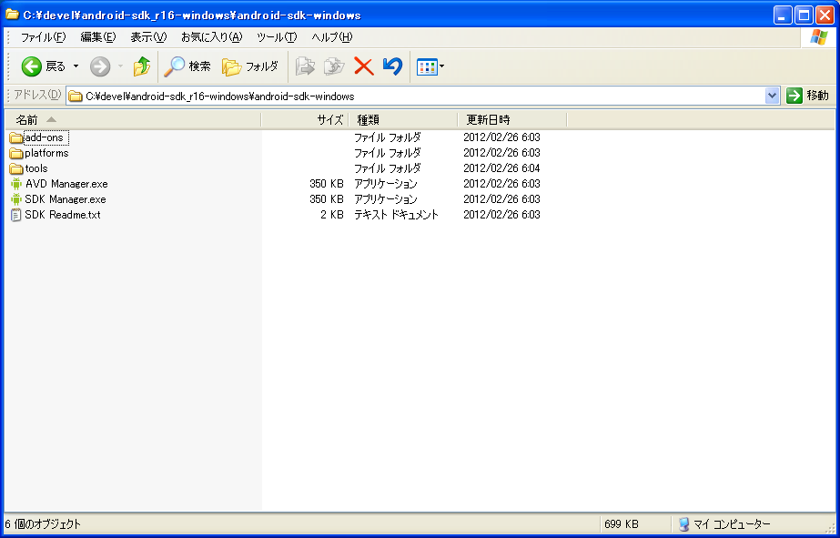
Task: Select the SDK Manager.exe Android icon
Action: pyautogui.click(x=16, y=199)
